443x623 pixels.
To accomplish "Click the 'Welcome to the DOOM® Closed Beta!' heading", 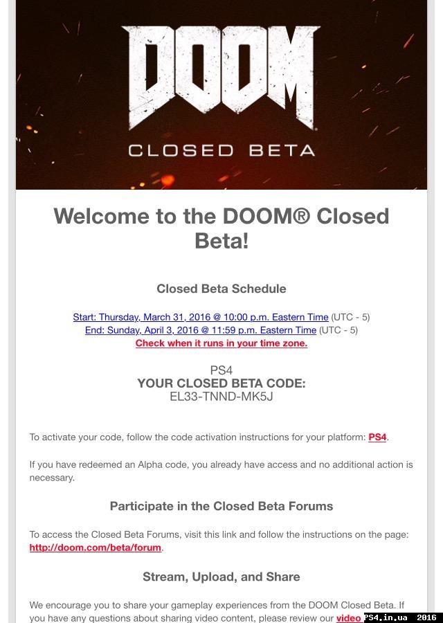I will pyautogui.click(x=221, y=228).
